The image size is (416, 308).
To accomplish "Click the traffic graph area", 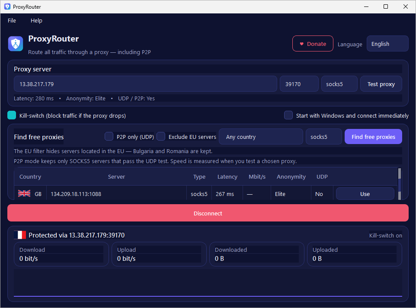I will (208, 283).
